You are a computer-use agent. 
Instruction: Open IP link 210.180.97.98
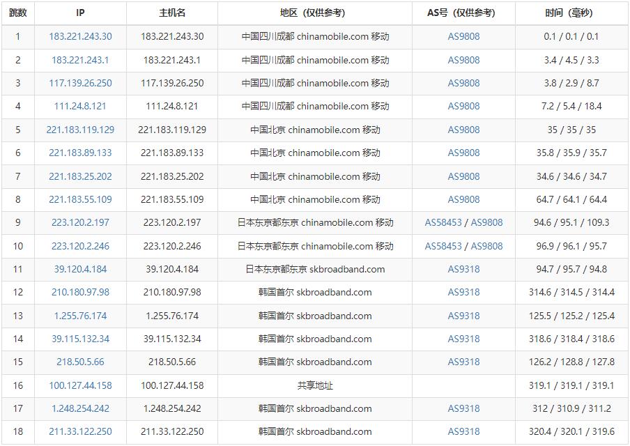click(80, 292)
